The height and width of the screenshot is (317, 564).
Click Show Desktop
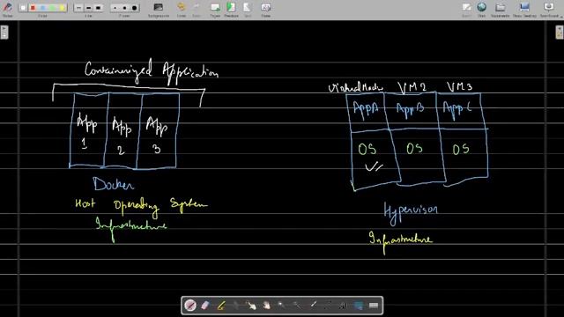point(524,10)
